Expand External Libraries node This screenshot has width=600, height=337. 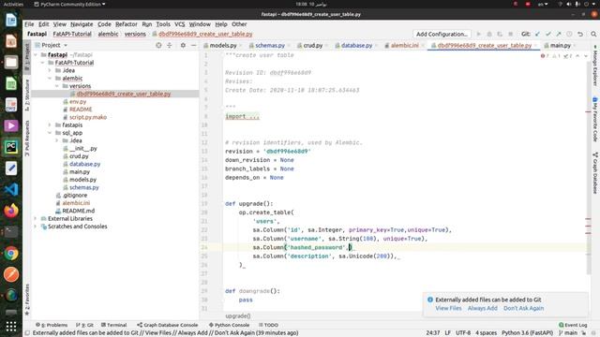click(x=36, y=218)
